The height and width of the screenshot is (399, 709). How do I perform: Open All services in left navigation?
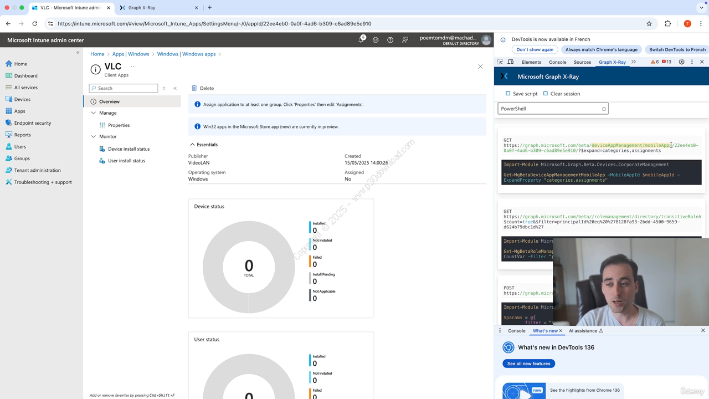coord(26,88)
